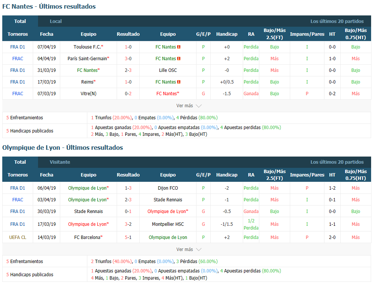Click the red card icon beside FC Nantes on 07/04/19

(x=179, y=47)
